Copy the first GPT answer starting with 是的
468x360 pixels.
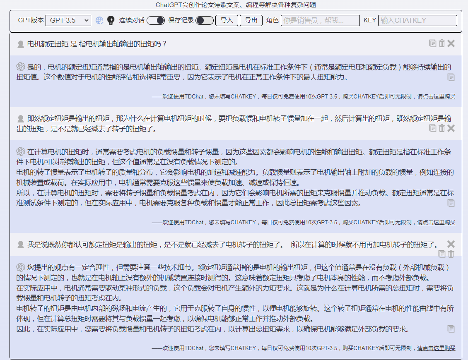tap(451, 77)
